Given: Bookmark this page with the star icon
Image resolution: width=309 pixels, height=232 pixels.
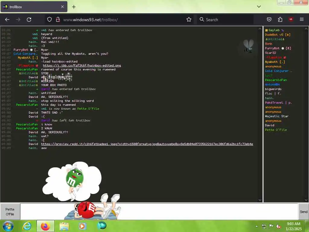Looking at the screenshot, I should point(189,19).
